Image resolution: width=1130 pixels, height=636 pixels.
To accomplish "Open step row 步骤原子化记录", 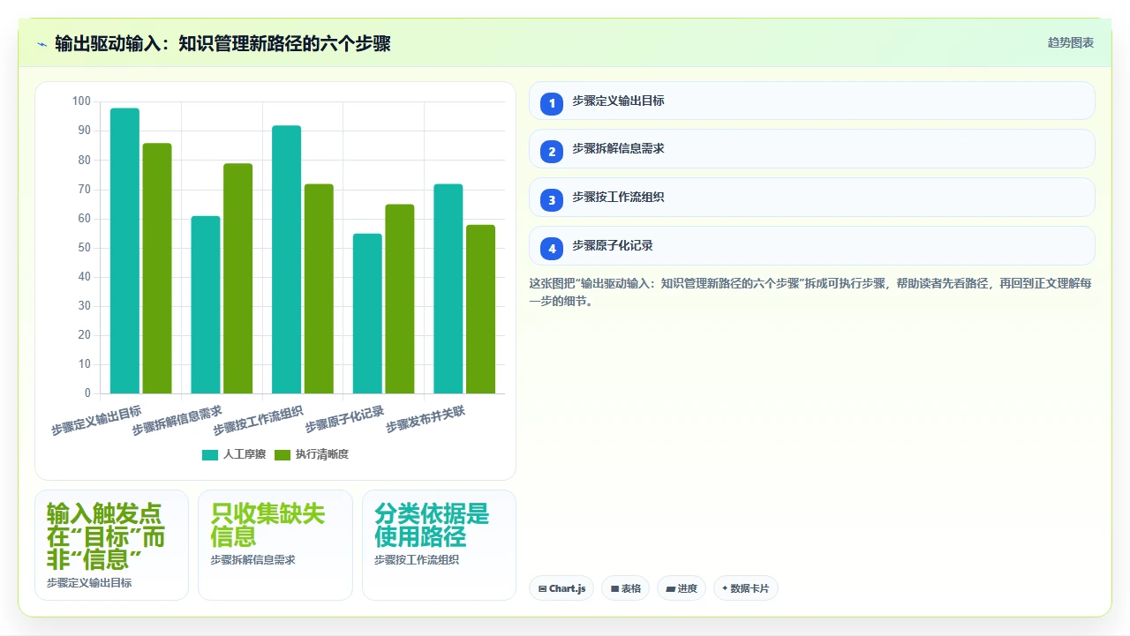I will (811, 246).
